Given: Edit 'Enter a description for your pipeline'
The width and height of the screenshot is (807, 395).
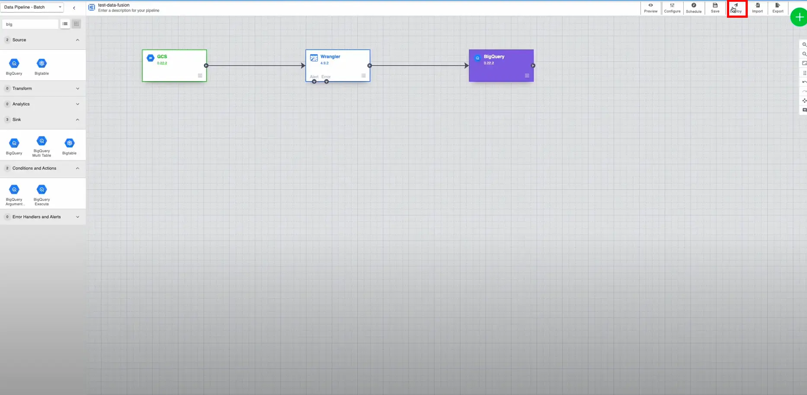Looking at the screenshot, I should pos(129,11).
